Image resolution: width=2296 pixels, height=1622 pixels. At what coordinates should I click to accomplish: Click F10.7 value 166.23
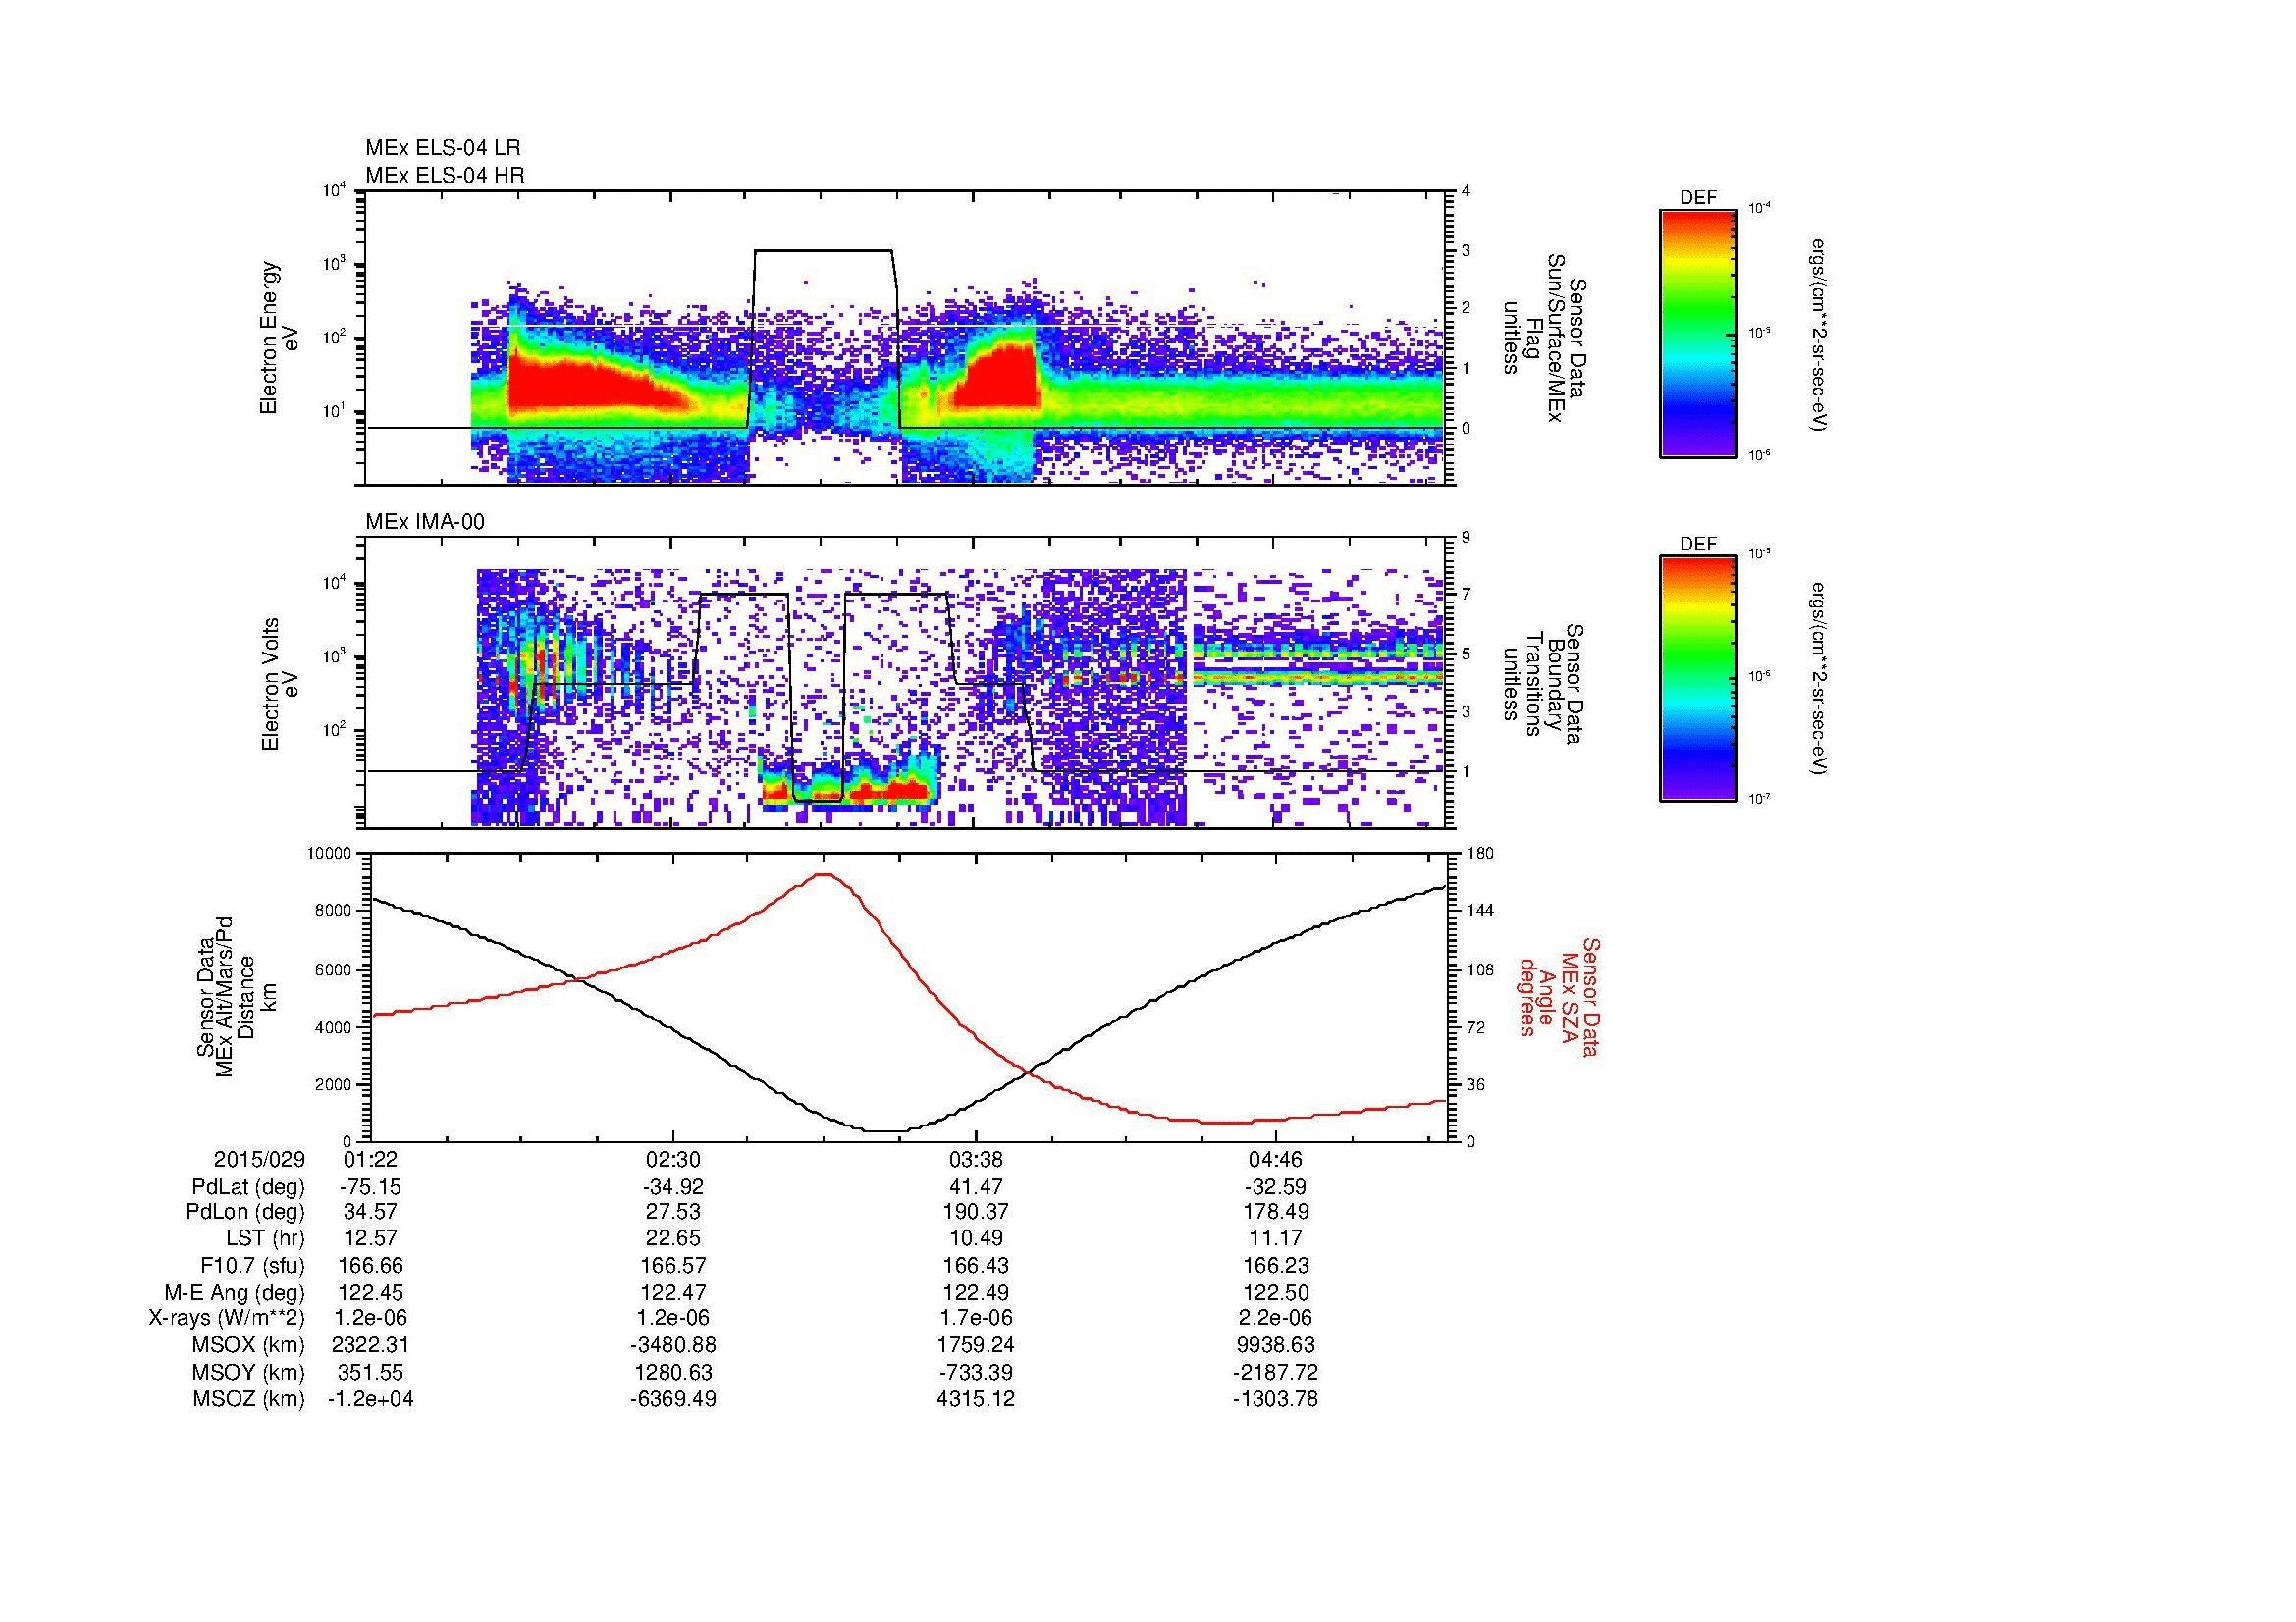click(1276, 1265)
